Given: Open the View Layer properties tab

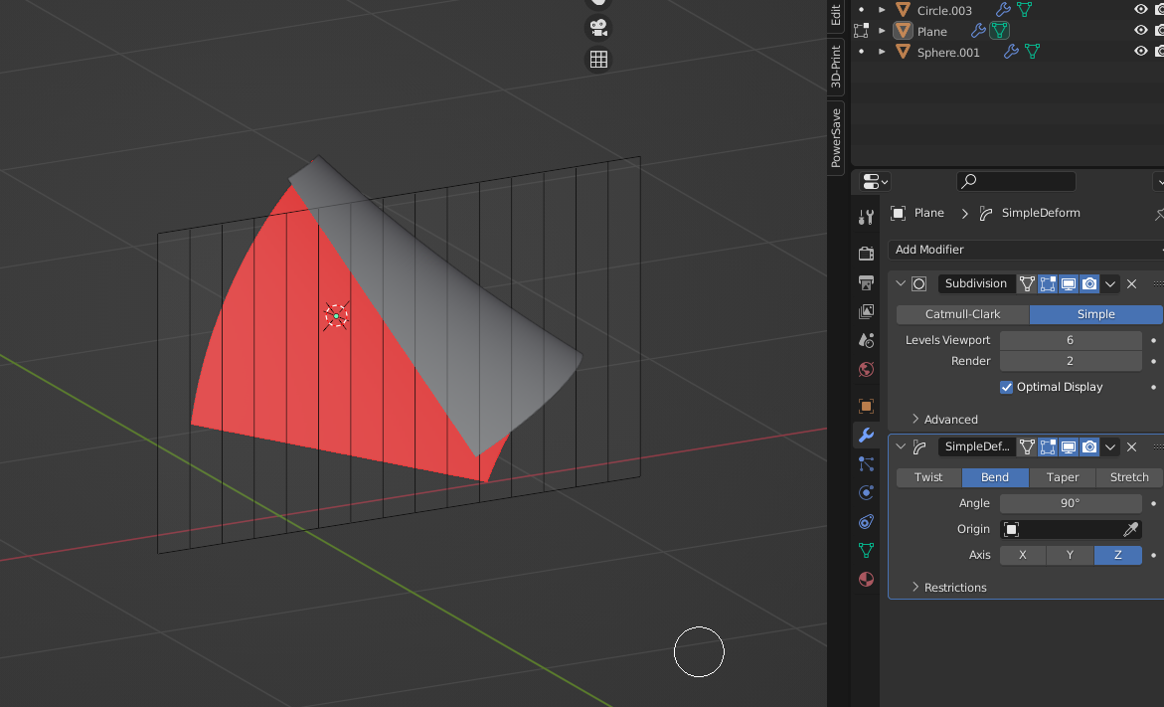Looking at the screenshot, I should [x=866, y=311].
